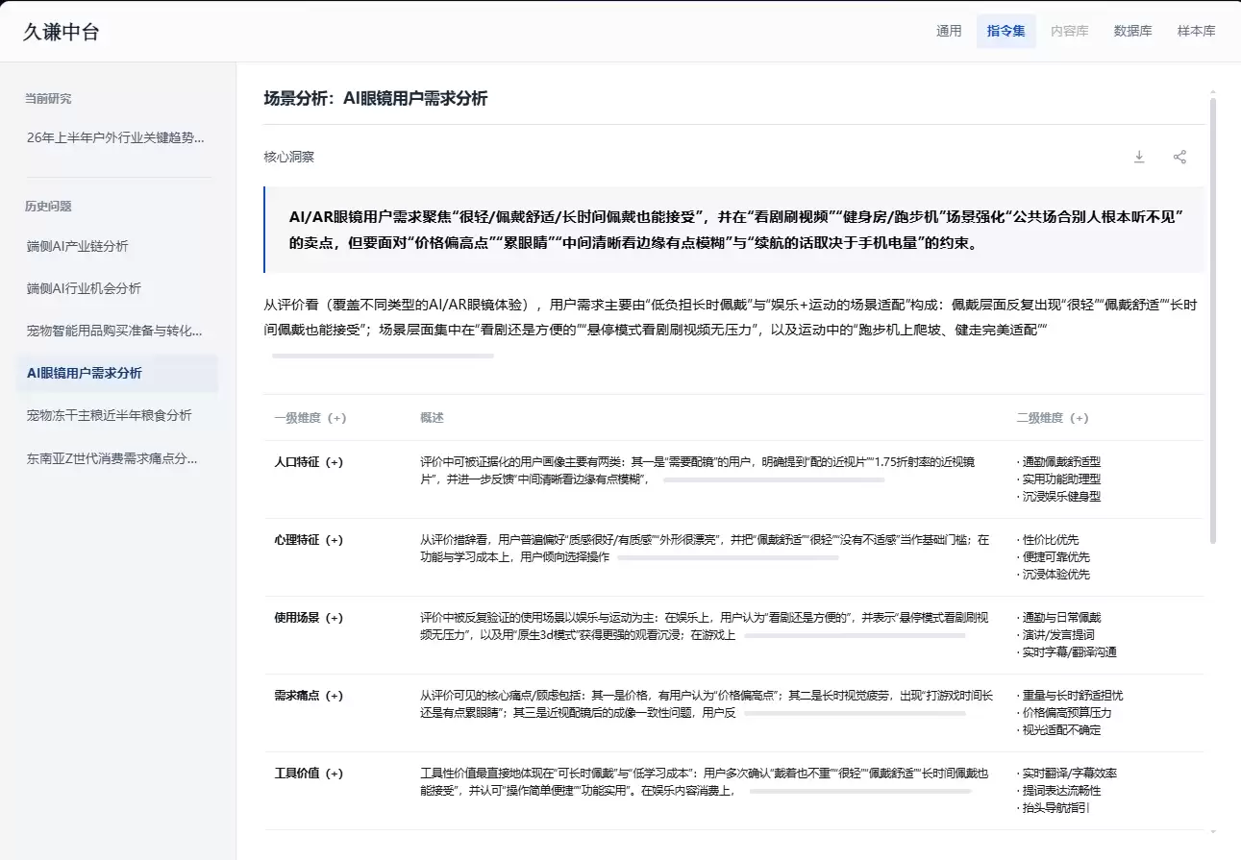Screen dimensions: 1241x860
Task: Click the share icon beside 核心洞察
Action: point(1179,157)
